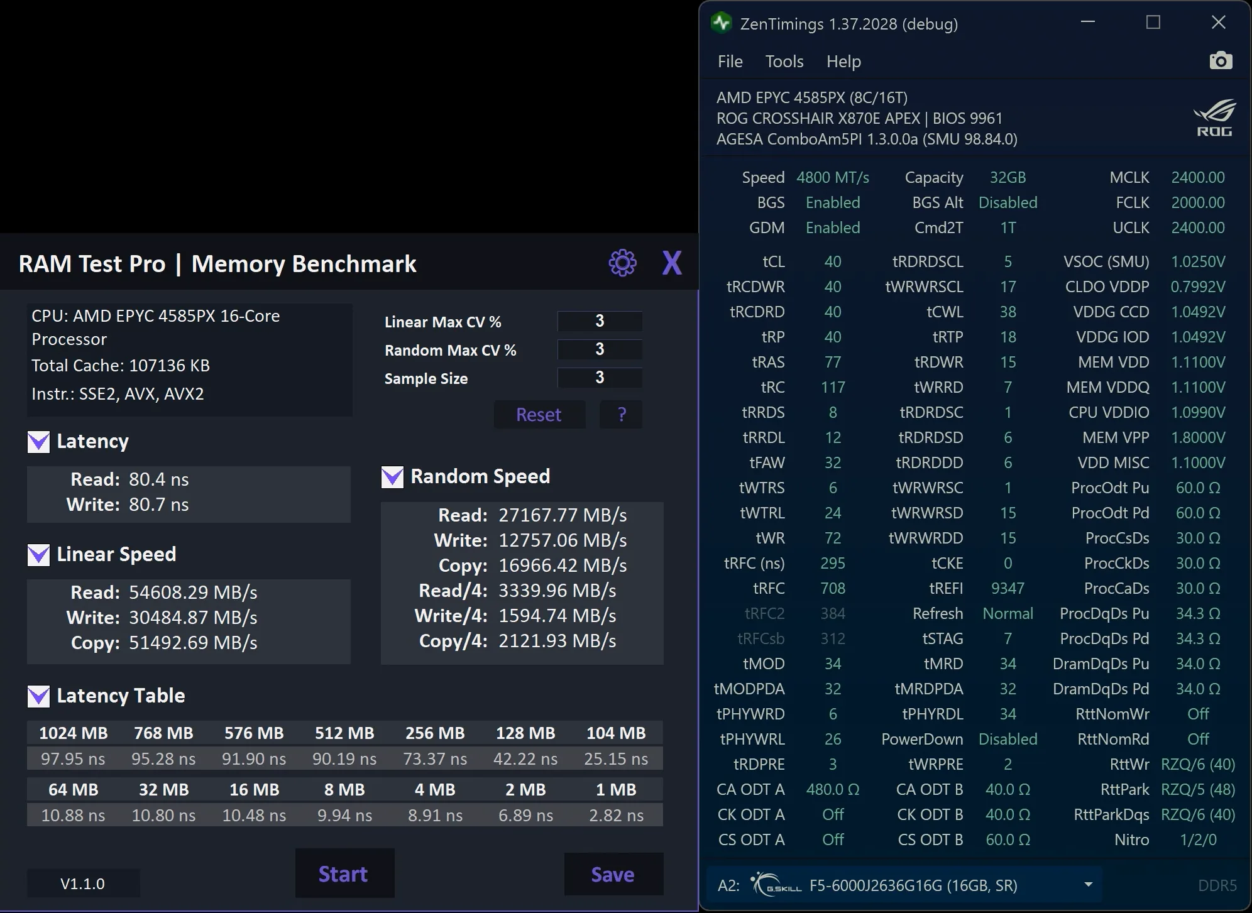Open the Tools menu in ZenTimings
Image resolution: width=1252 pixels, height=913 pixels.
pos(784,62)
